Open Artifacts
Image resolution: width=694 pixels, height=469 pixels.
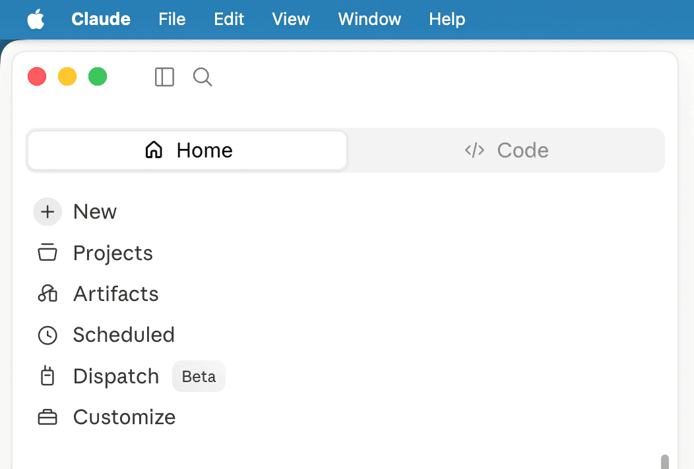pos(116,294)
